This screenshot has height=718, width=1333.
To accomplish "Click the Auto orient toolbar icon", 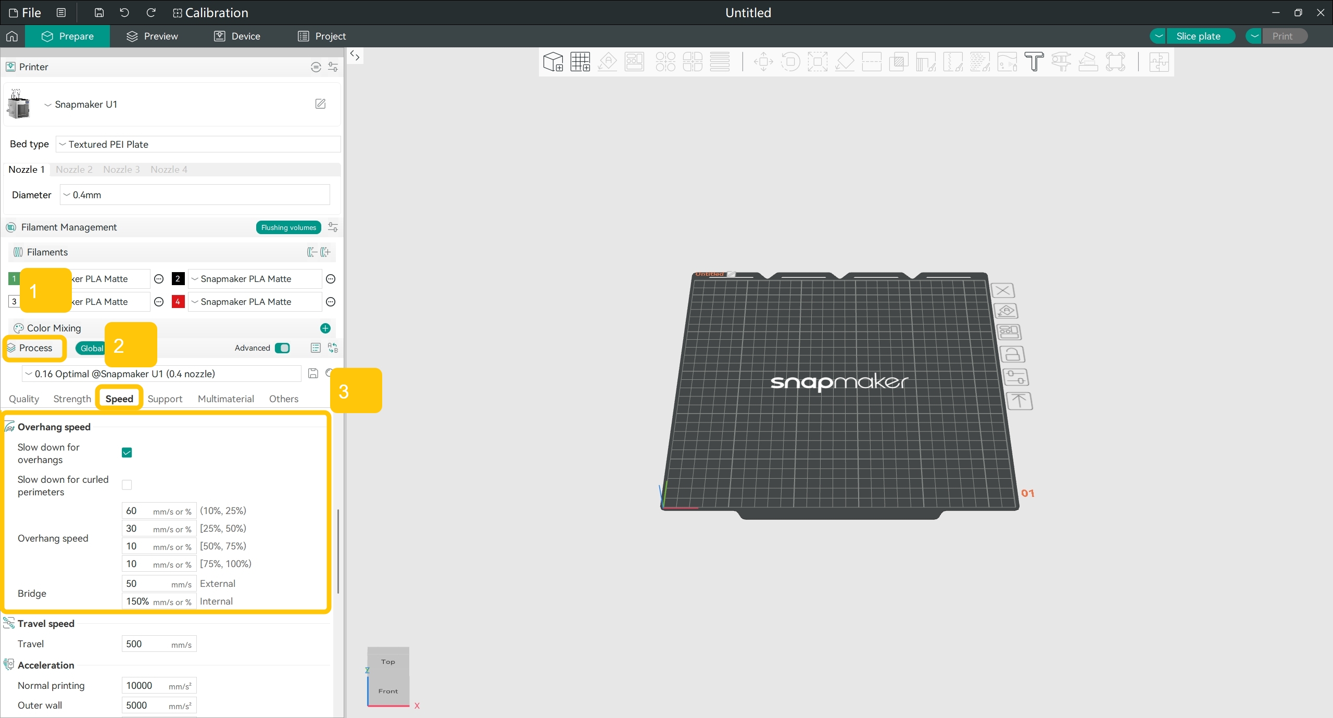I will coord(607,62).
